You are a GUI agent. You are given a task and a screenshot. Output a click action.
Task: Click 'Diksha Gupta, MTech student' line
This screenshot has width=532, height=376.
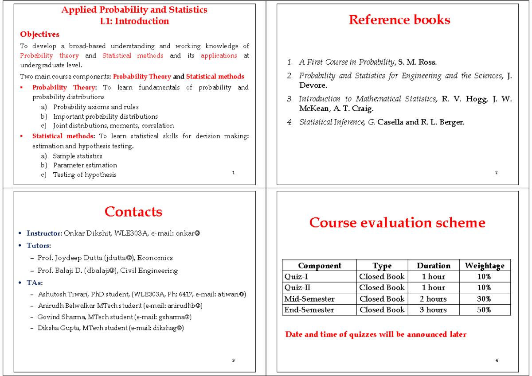click(x=111, y=328)
